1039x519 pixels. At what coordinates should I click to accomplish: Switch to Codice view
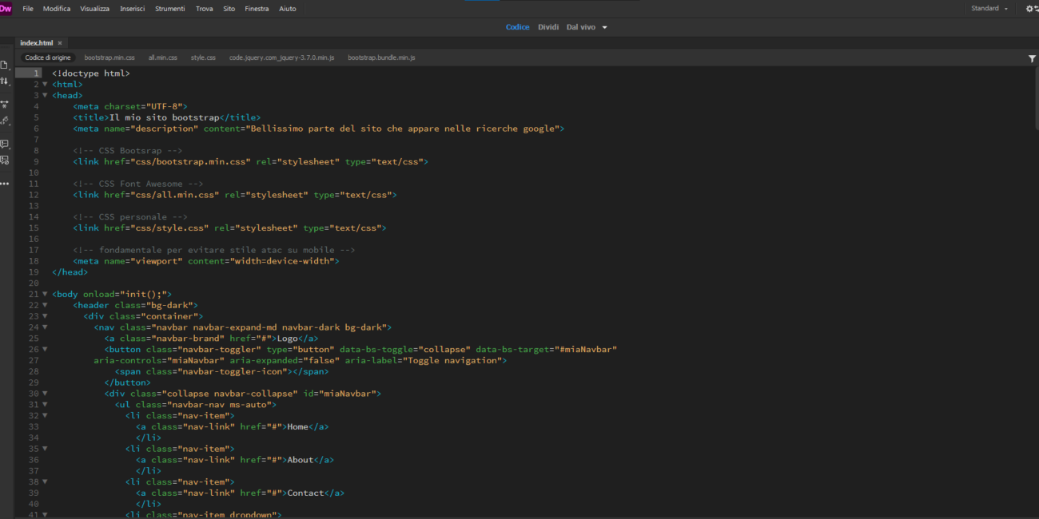click(518, 27)
